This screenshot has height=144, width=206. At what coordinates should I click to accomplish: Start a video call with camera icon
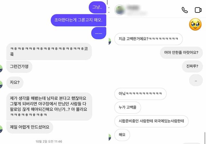(x=198, y=10)
